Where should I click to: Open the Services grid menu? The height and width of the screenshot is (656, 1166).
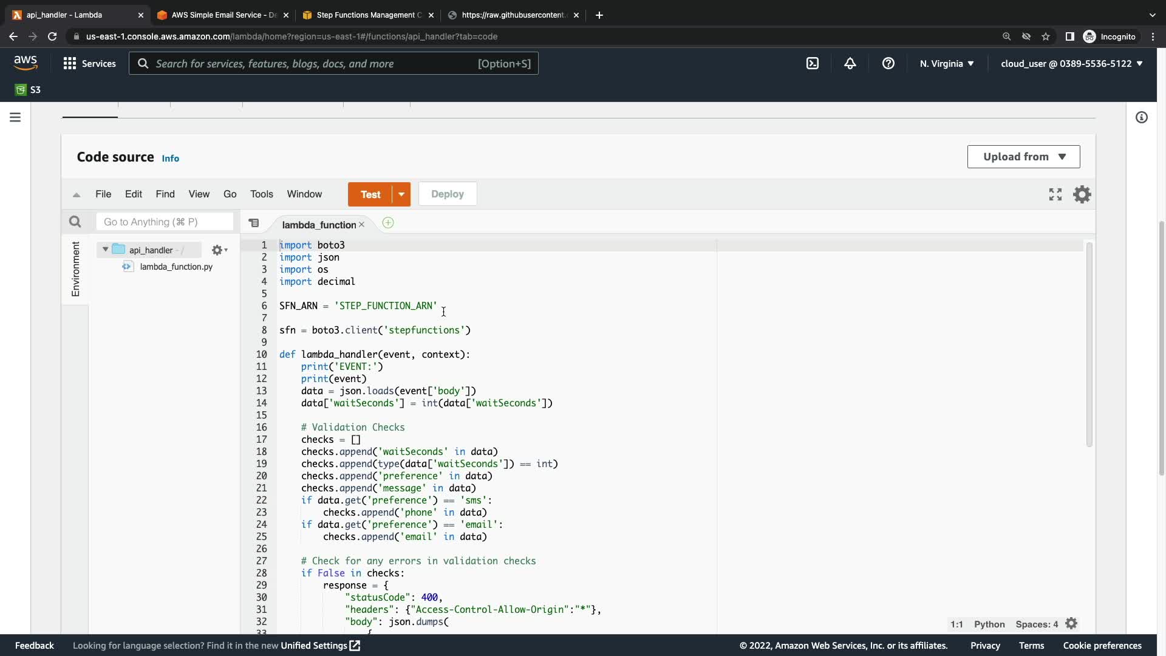[70, 63]
